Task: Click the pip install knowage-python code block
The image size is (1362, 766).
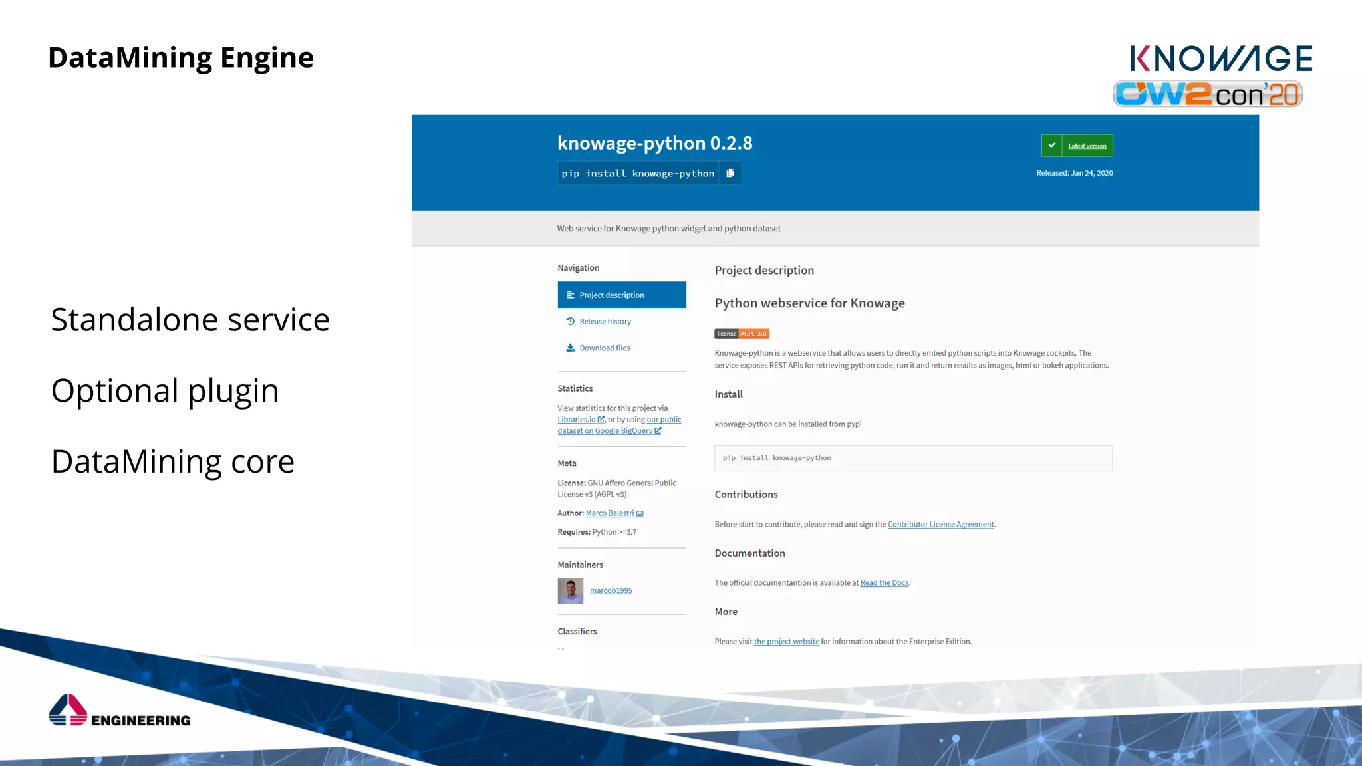Action: (913, 458)
